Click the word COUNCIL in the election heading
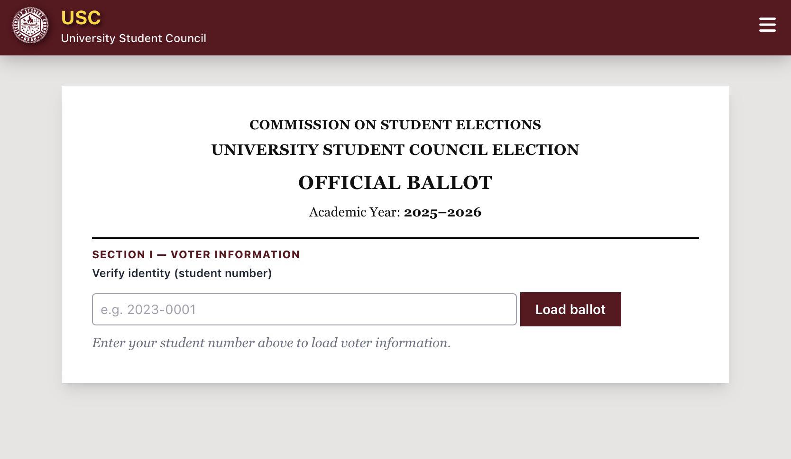 click(448, 150)
